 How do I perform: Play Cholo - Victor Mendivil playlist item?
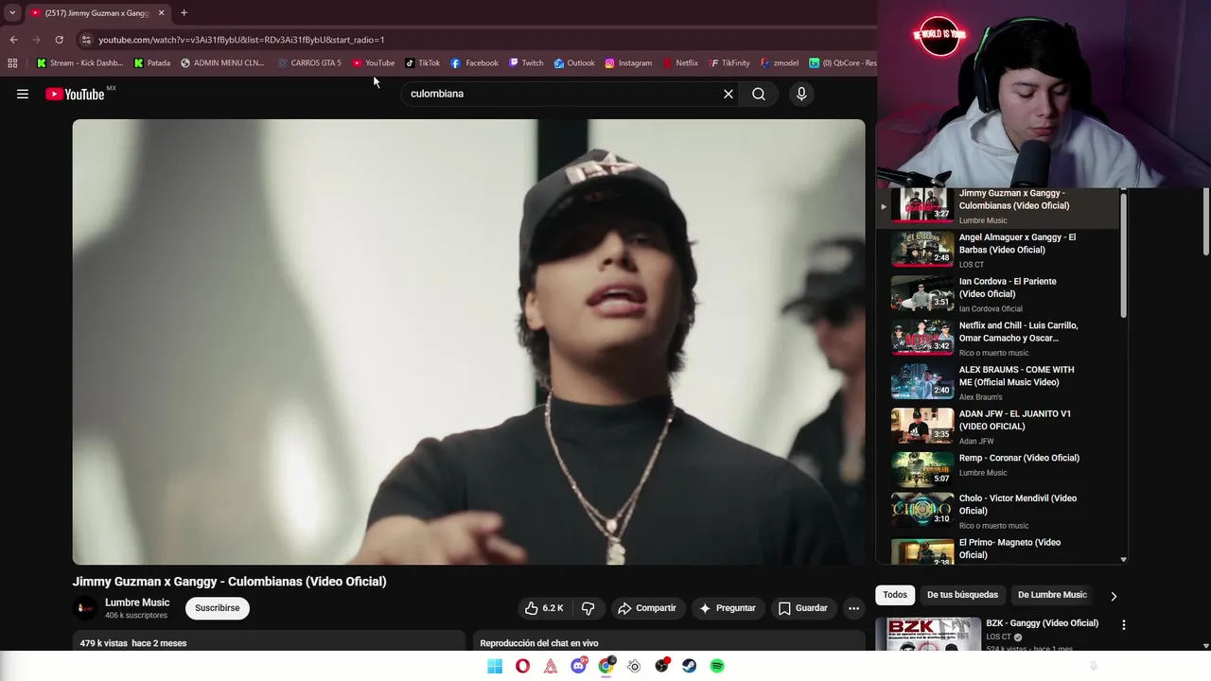(999, 511)
